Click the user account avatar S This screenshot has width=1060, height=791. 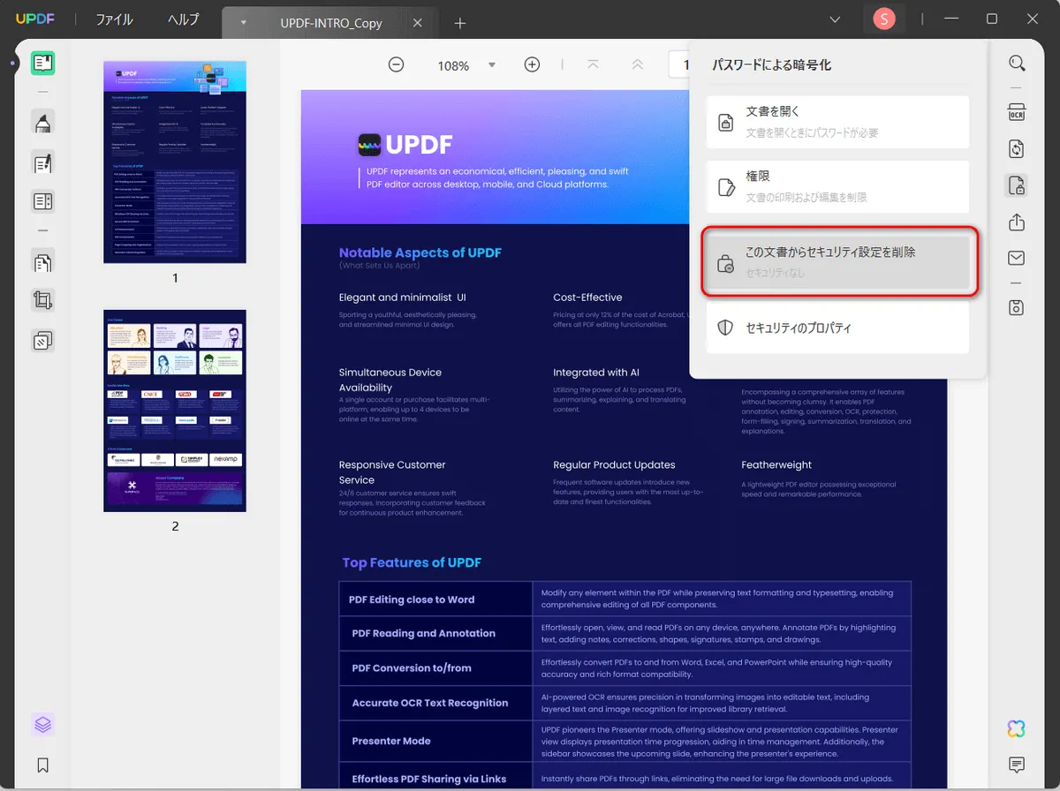[x=883, y=19]
